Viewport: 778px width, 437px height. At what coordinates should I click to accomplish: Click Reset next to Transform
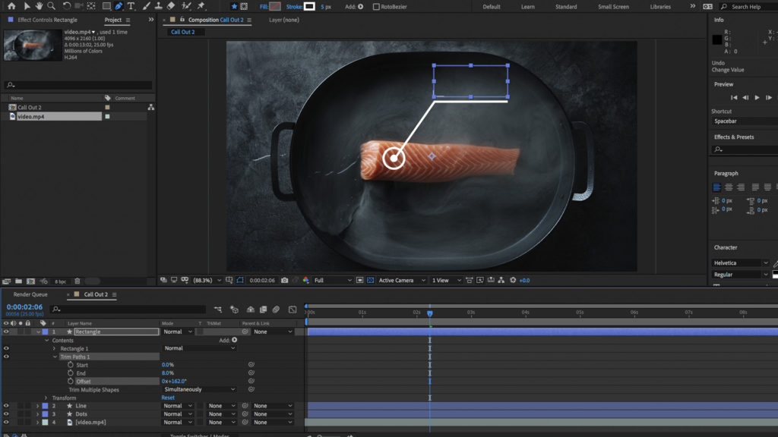pos(168,398)
